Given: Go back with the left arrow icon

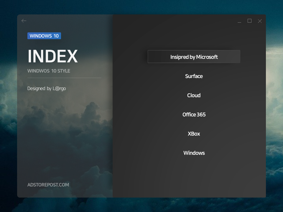Looking at the screenshot, I should click(24, 21).
